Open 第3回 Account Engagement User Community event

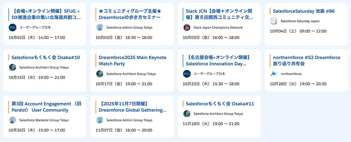pos(46,107)
